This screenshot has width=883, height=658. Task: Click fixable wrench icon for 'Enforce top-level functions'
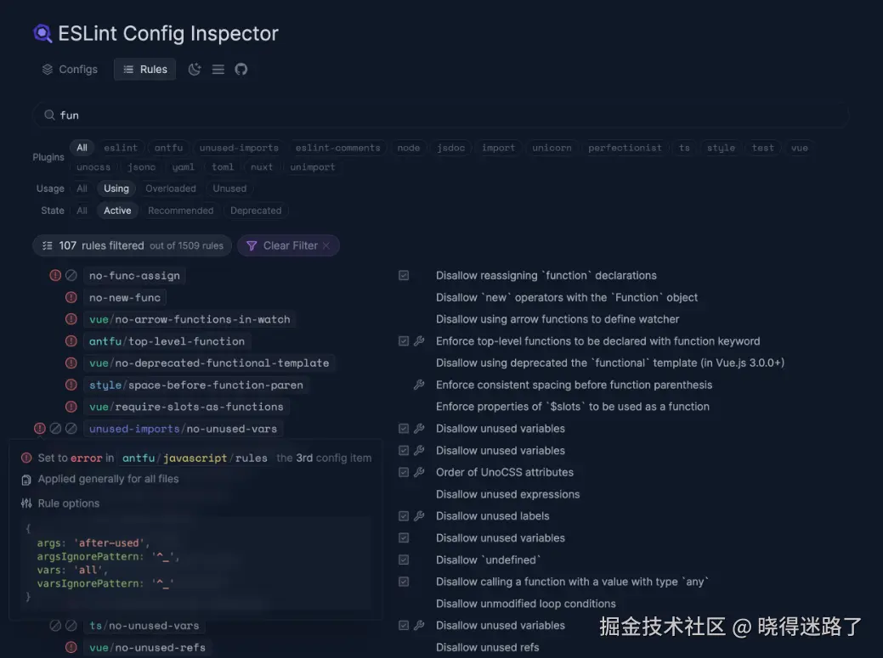419,341
